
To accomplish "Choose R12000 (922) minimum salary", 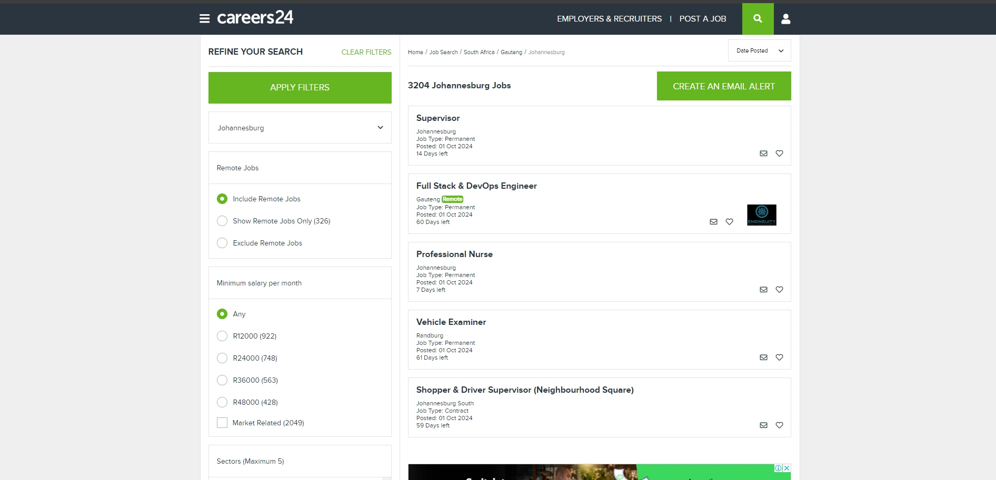I will point(222,336).
